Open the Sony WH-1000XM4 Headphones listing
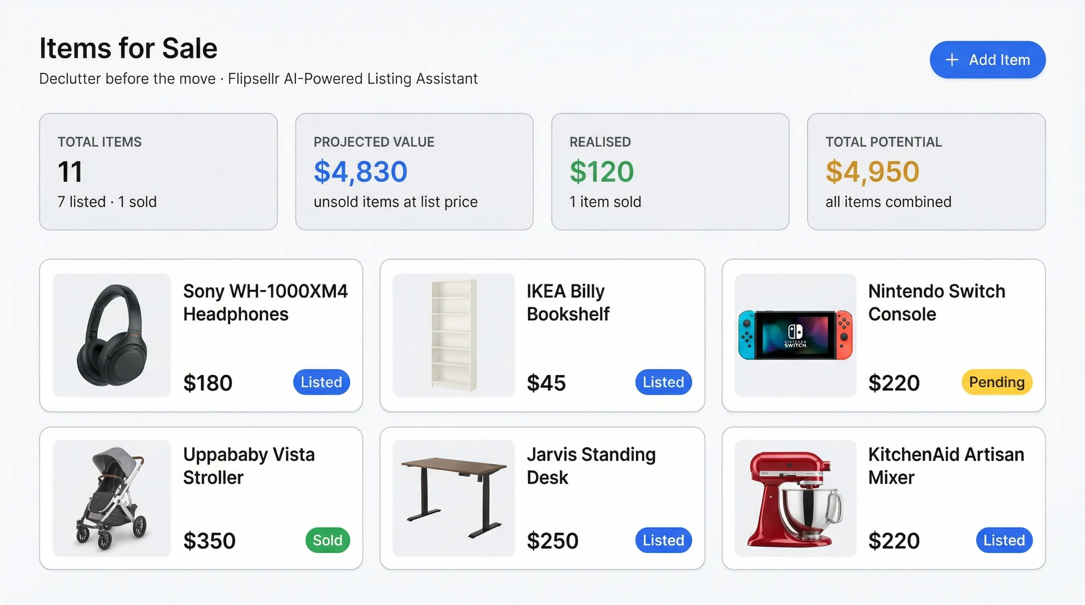This screenshot has width=1085, height=605. click(265, 302)
